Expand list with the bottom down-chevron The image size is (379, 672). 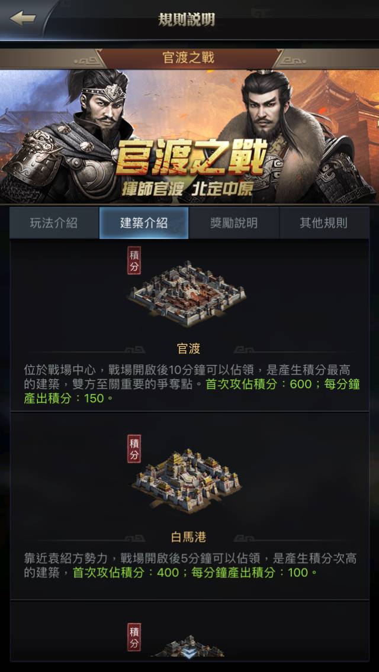click(x=189, y=654)
